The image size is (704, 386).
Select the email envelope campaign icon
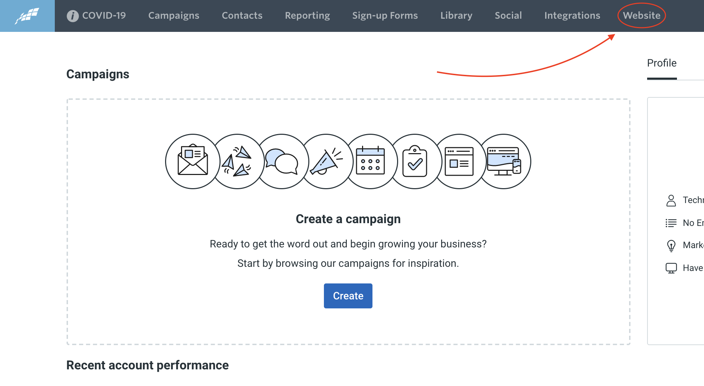(192, 161)
